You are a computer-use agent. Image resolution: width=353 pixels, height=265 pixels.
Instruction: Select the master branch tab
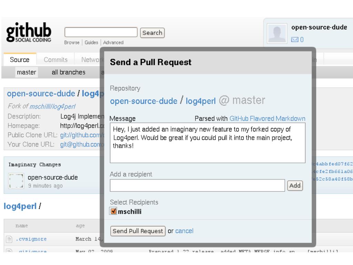point(26,72)
